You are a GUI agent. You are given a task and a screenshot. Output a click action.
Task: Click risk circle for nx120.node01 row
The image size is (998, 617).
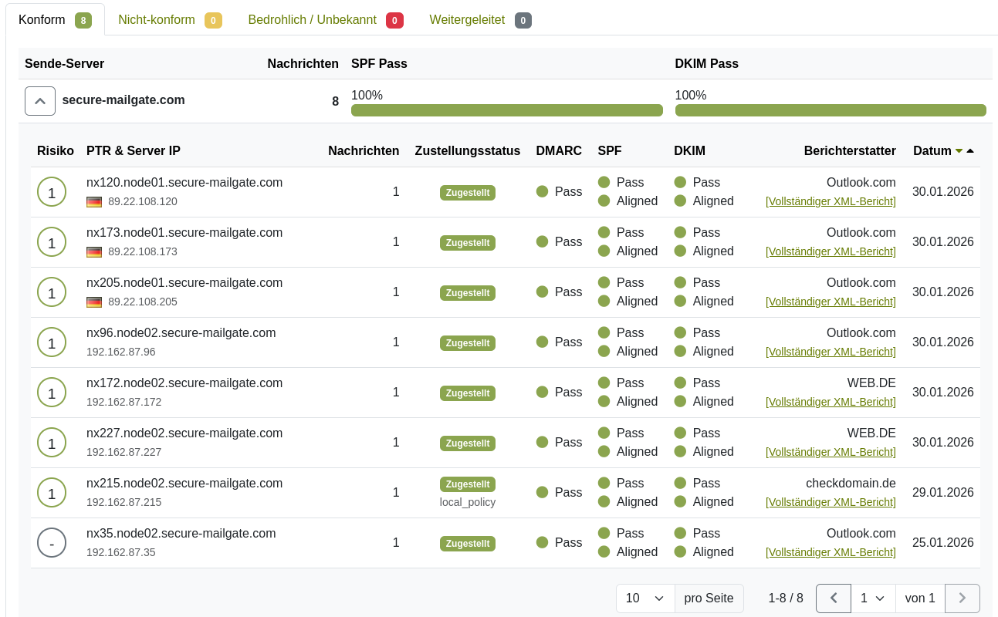52,192
